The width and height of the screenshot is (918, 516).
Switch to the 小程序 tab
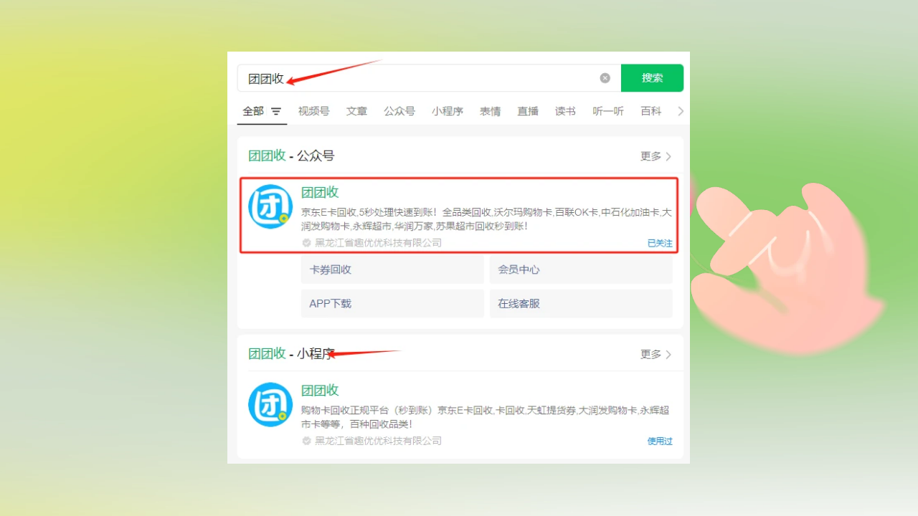pyautogui.click(x=448, y=111)
